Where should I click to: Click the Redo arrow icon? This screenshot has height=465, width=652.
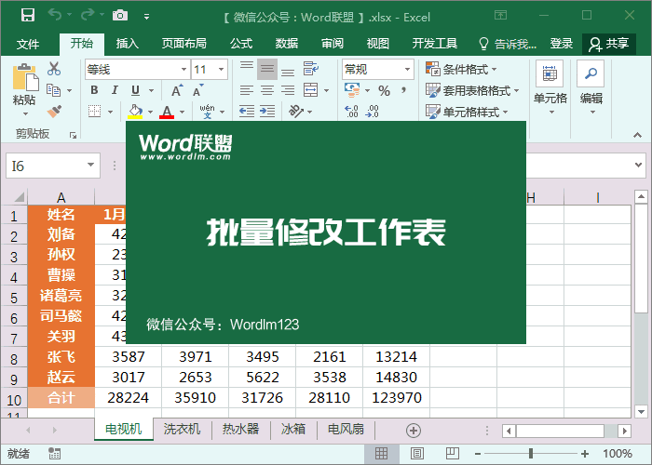[88, 16]
